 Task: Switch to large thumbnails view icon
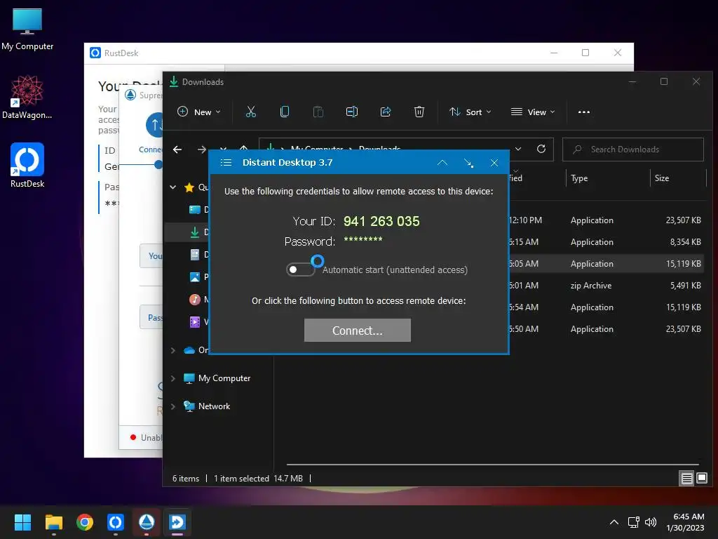(701, 479)
